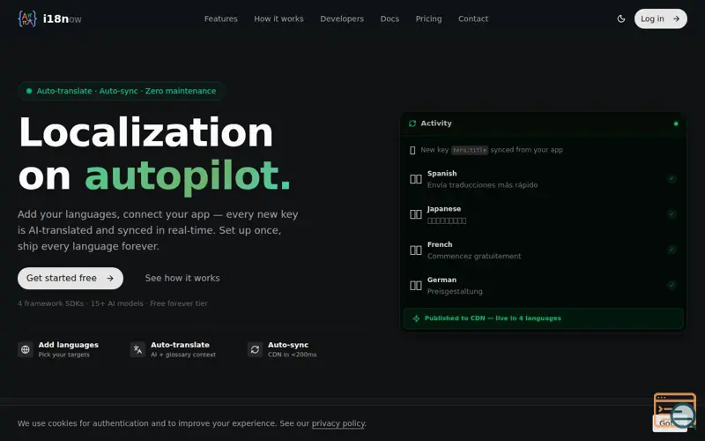Image resolution: width=705 pixels, height=441 pixels.
Task: Click the French text Commencez gratuitement
Action: tap(474, 256)
